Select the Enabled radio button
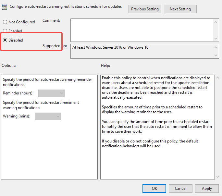Image resolution: width=222 pixels, height=196 pixels. [5, 31]
